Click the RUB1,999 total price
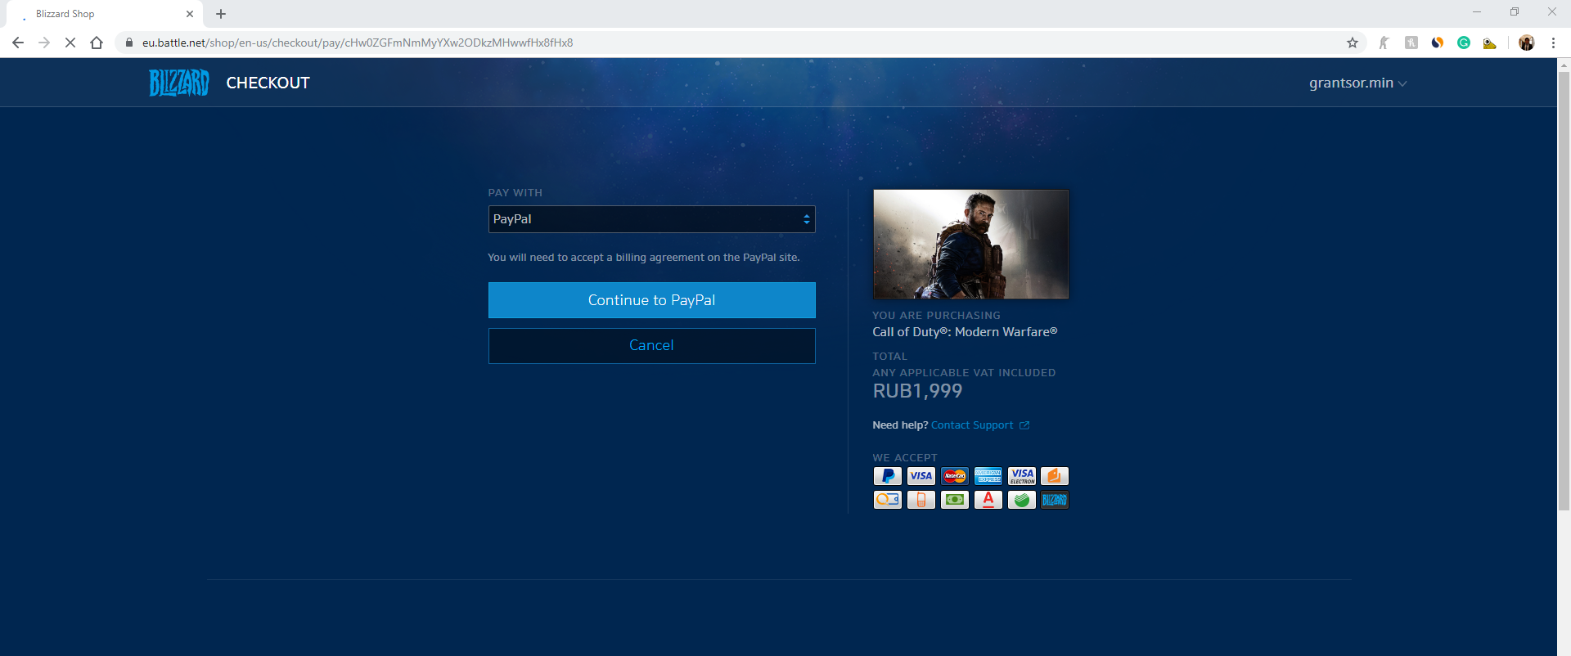Image resolution: width=1571 pixels, height=656 pixels. (x=917, y=391)
